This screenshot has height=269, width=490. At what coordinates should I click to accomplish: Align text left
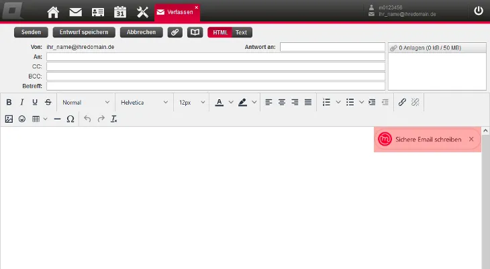coord(268,102)
